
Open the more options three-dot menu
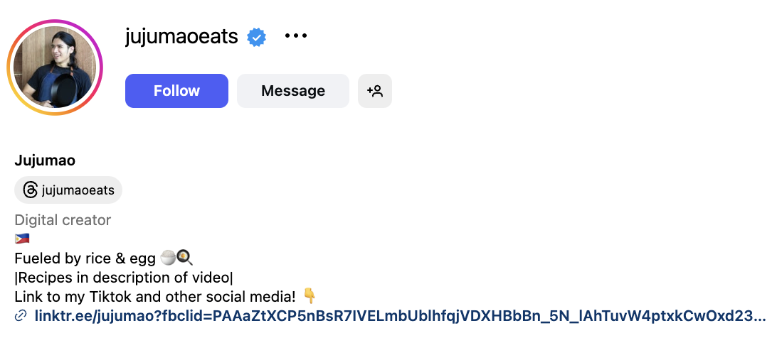point(295,36)
